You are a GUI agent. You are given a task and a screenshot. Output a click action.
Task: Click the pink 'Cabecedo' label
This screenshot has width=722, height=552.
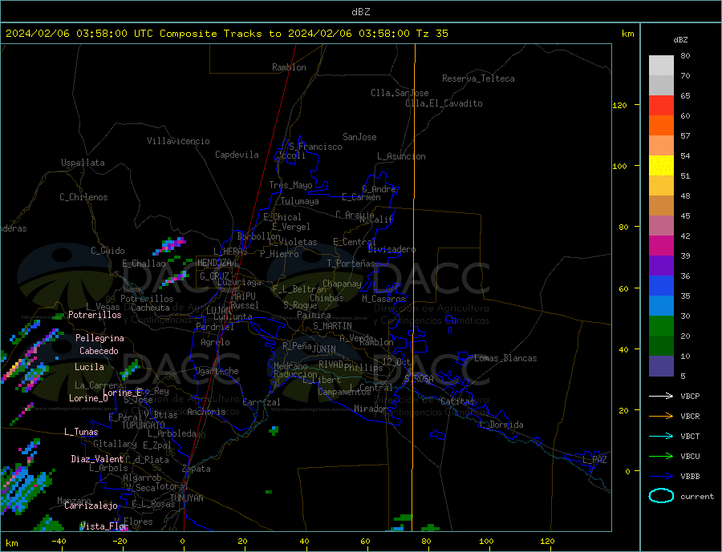click(x=99, y=351)
